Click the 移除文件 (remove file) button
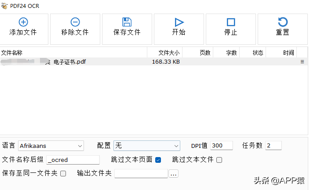Image resolution: width=310 pixels, height=190 pixels. coord(75,29)
